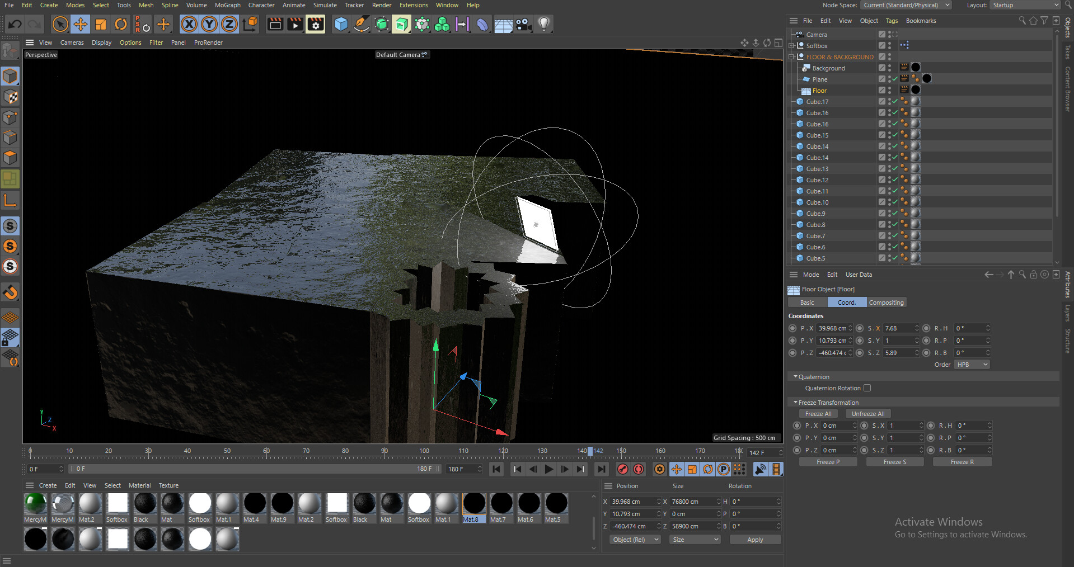1074x567 pixels.
Task: Click the Apply button in coordinates panel
Action: coord(754,540)
